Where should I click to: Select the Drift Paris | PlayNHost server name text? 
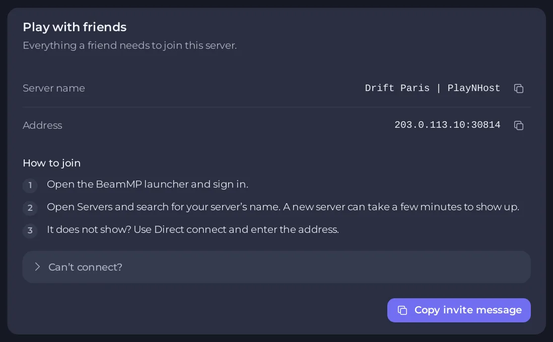[433, 88]
